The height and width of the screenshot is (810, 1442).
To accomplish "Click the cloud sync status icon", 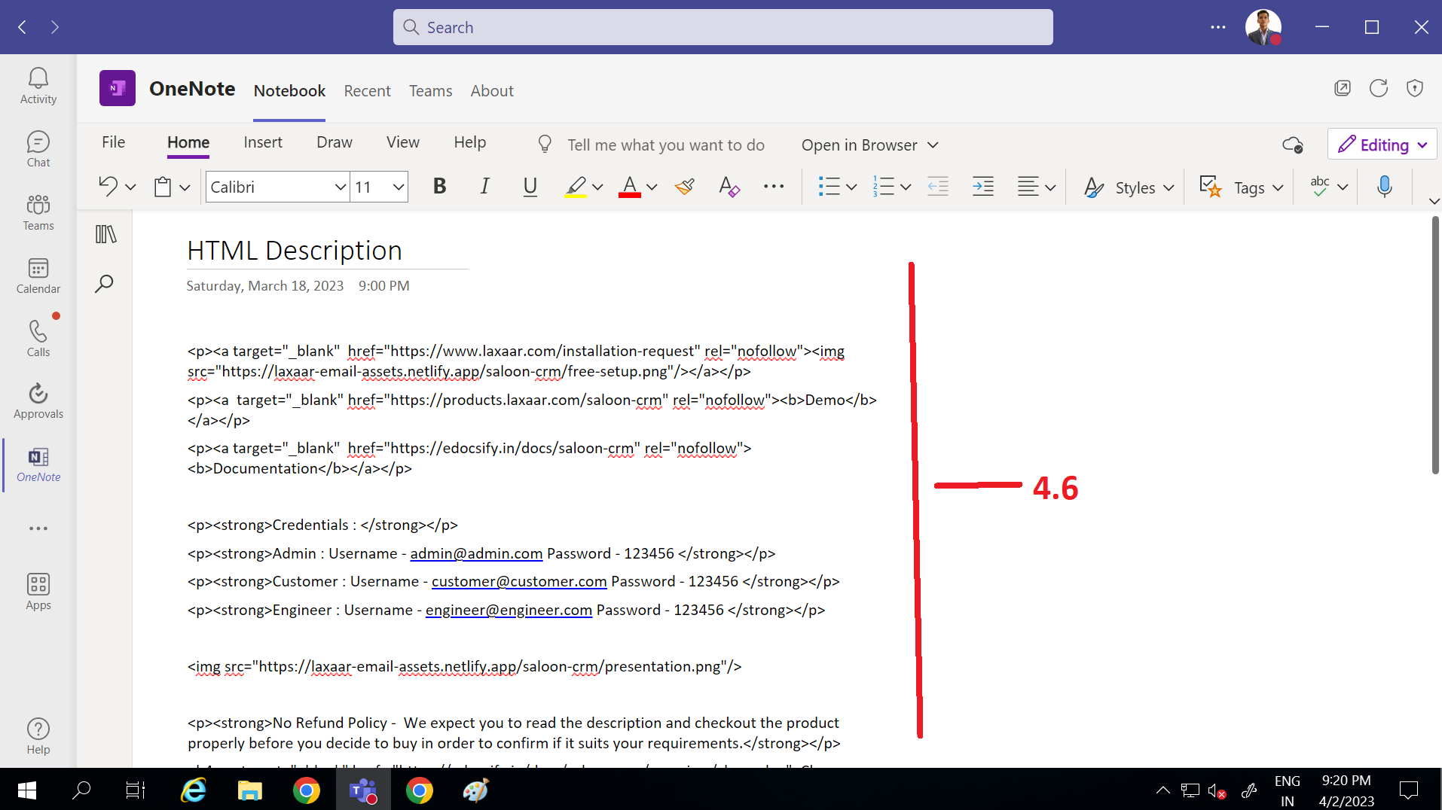I will (x=1293, y=145).
